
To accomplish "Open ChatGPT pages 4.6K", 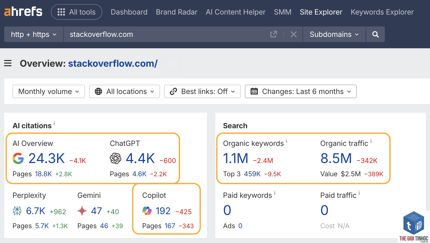I will click(139, 174).
